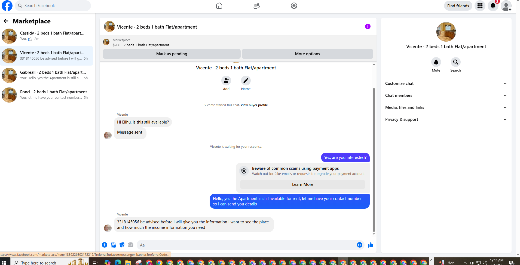Go back using the Marketplace arrow
Image resolution: width=520 pixels, height=265 pixels.
(x=6, y=21)
